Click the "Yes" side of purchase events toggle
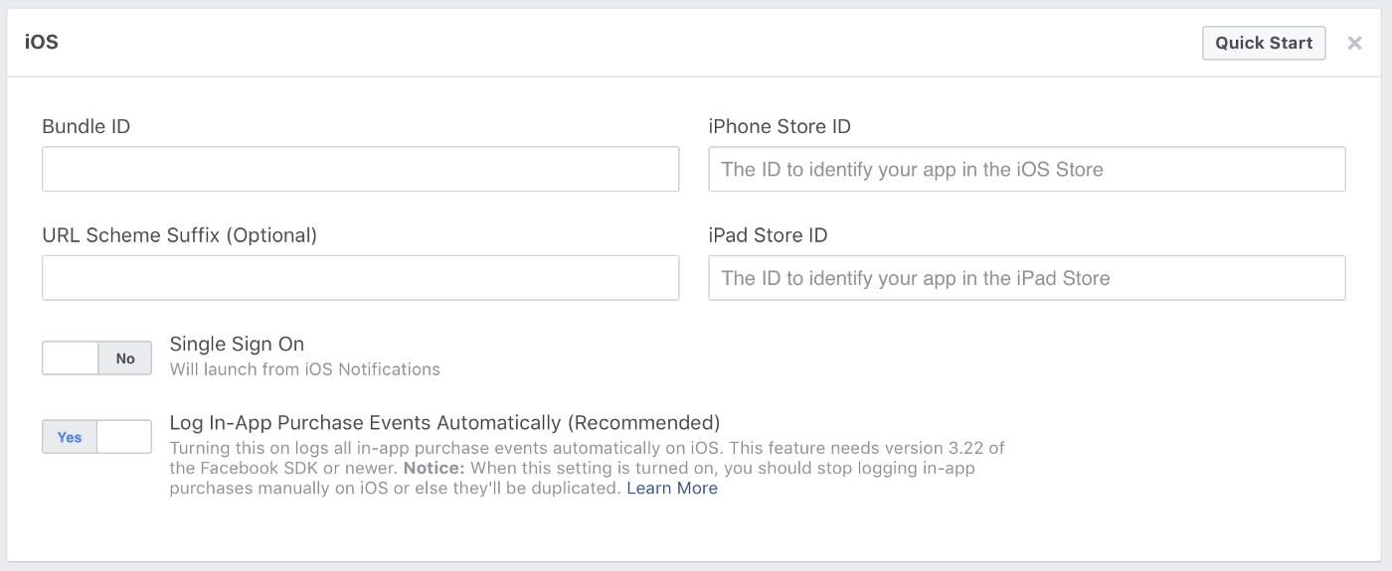This screenshot has width=1392, height=571. pos(70,437)
